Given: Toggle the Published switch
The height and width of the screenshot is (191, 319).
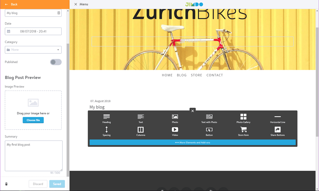Looking at the screenshot, I should pos(56,62).
